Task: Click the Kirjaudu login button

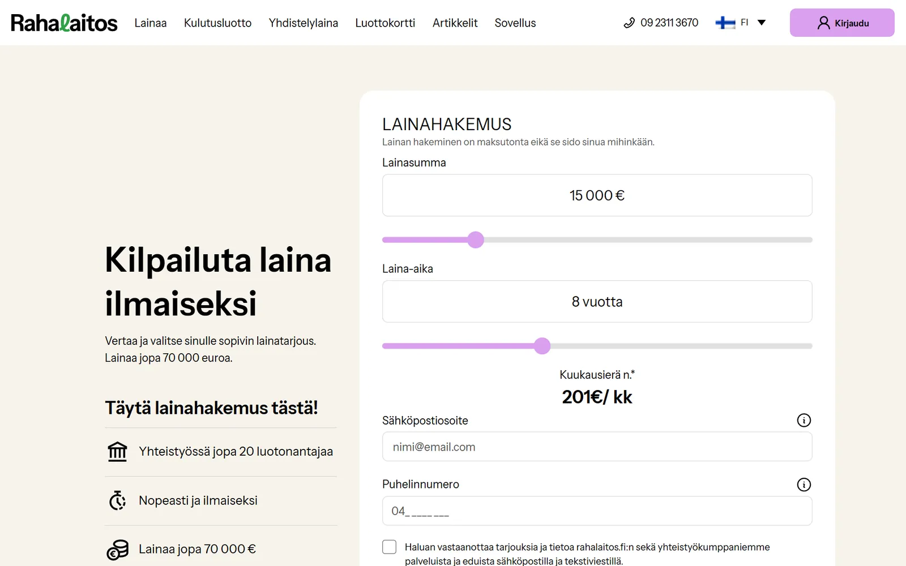Action: (x=842, y=23)
